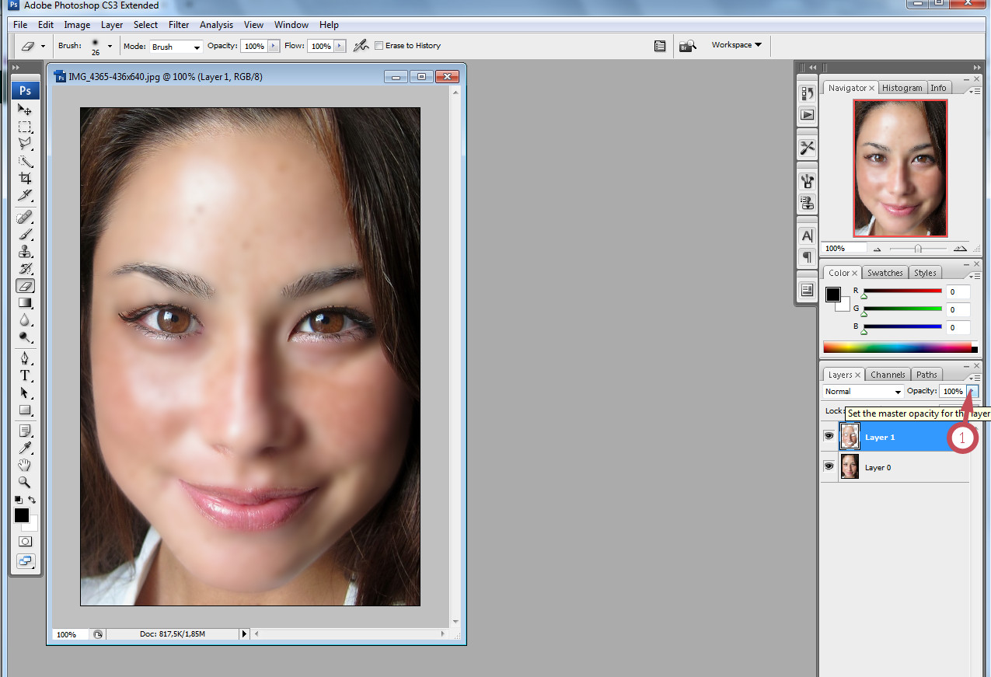
Task: Open the Filter menu
Action: (179, 25)
